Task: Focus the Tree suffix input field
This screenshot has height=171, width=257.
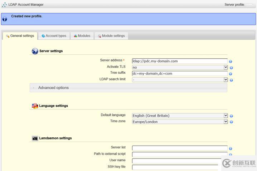Action: click(180, 74)
